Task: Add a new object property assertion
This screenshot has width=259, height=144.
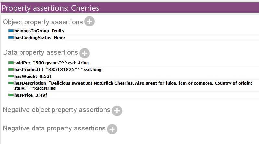Action: pyautogui.click(x=89, y=21)
